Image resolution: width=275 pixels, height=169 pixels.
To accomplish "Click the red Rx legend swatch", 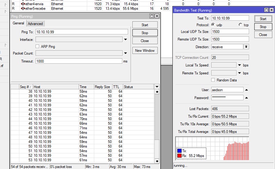I will [x=179, y=156].
